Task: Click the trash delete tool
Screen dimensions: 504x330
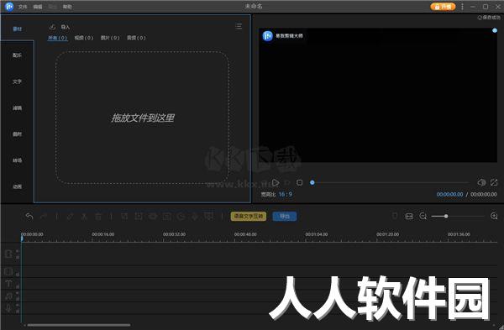Action: pos(98,217)
